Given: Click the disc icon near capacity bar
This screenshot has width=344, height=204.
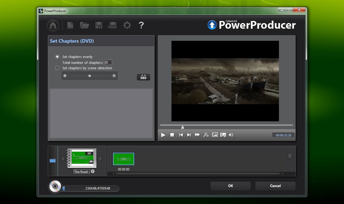Looking at the screenshot, I should click(55, 186).
